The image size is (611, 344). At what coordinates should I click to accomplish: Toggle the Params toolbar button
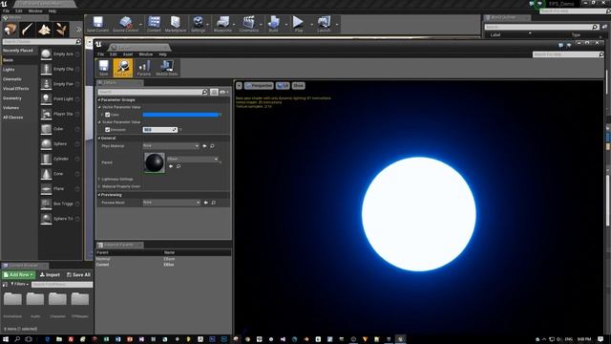144,68
